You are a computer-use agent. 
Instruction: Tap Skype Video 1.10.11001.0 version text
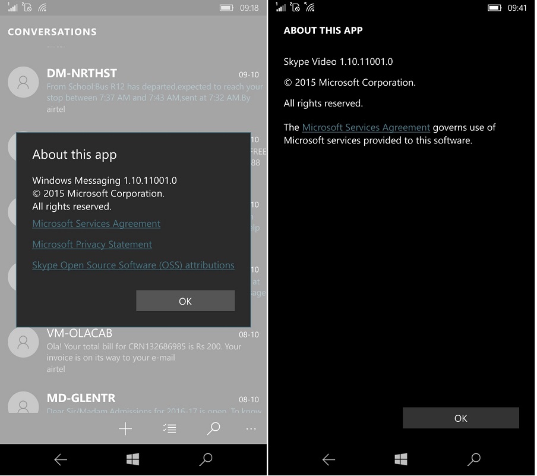click(338, 62)
